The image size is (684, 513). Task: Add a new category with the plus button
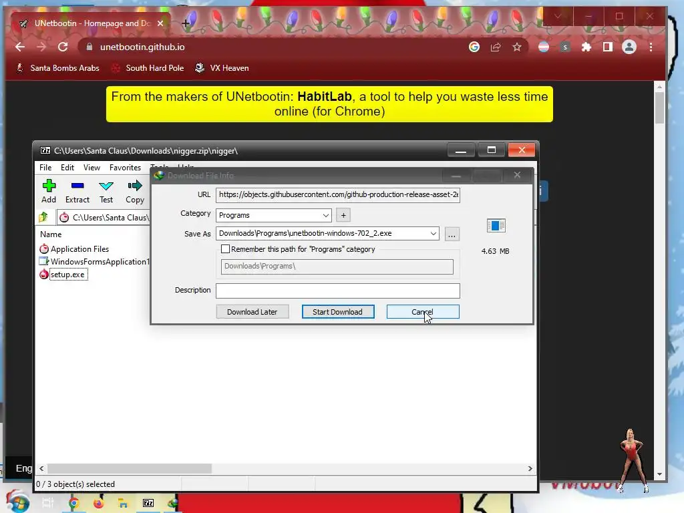343,215
